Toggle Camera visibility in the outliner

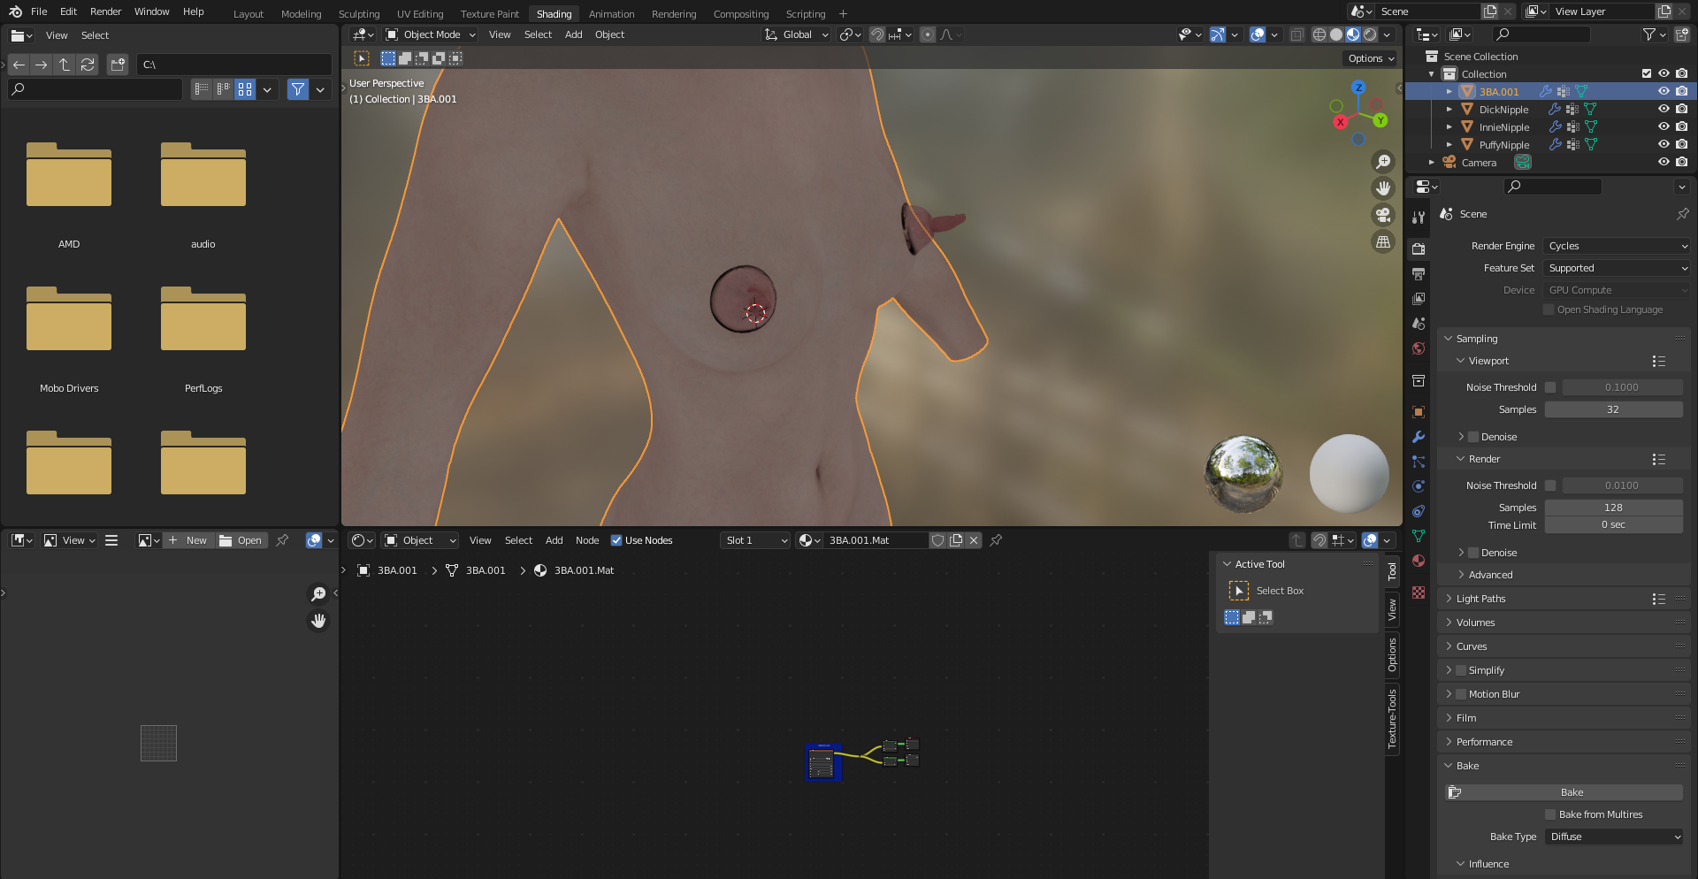click(1664, 163)
